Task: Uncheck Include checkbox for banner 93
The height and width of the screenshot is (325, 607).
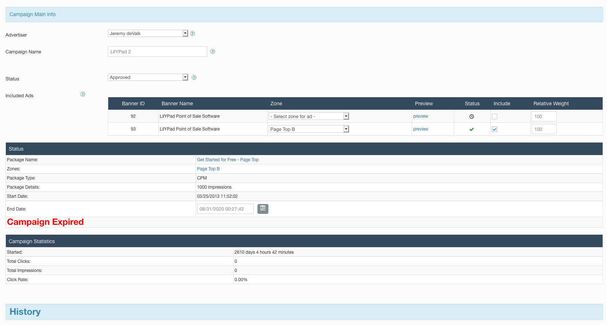Action: tap(494, 129)
